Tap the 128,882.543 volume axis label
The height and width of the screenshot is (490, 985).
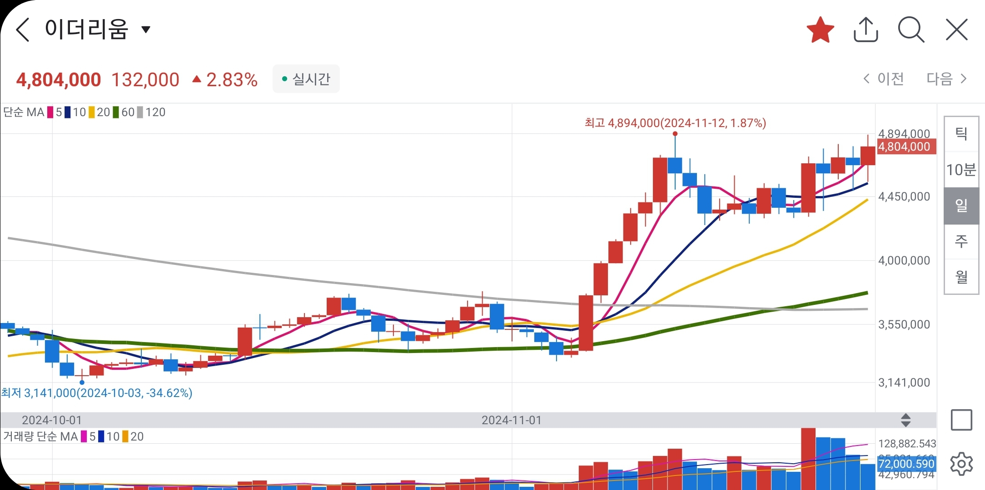coord(907,444)
